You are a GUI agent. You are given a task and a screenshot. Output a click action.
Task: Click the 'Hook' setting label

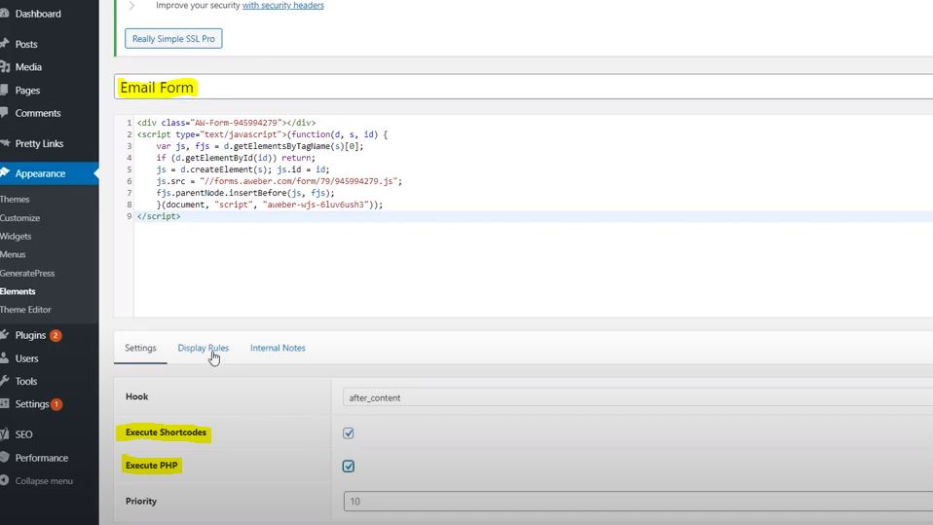(137, 396)
